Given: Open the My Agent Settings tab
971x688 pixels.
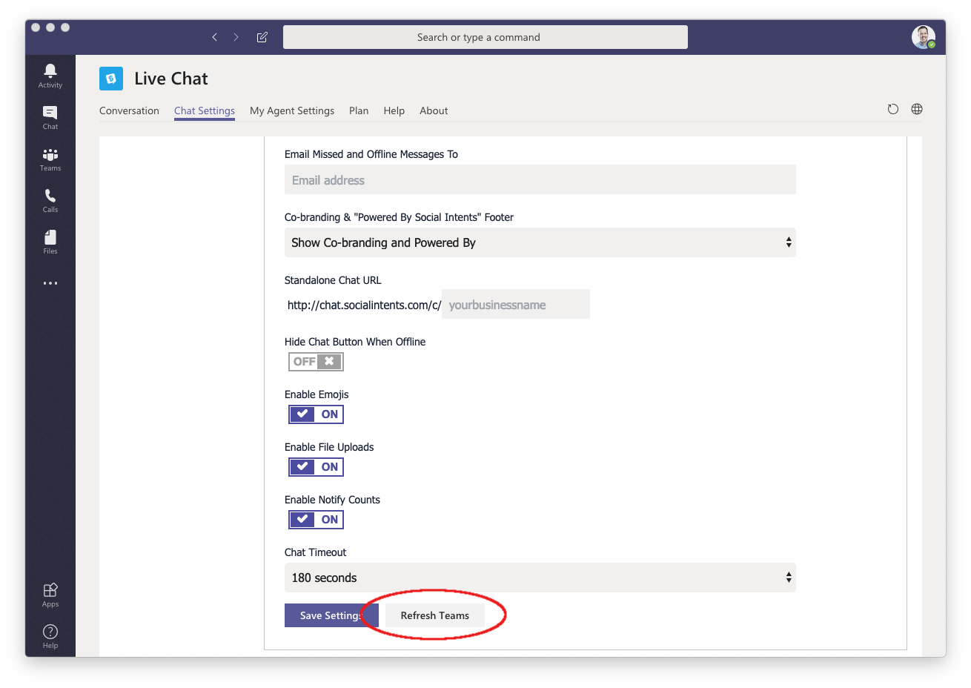Looking at the screenshot, I should tap(292, 110).
